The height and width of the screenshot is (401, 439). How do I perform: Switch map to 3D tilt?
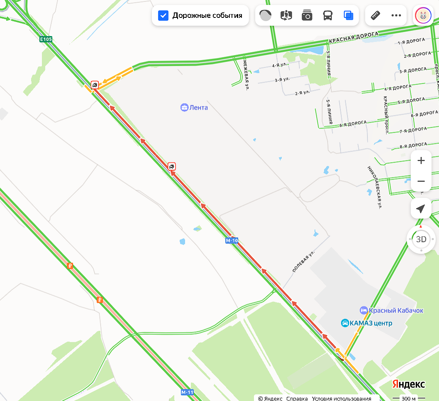tap(421, 239)
